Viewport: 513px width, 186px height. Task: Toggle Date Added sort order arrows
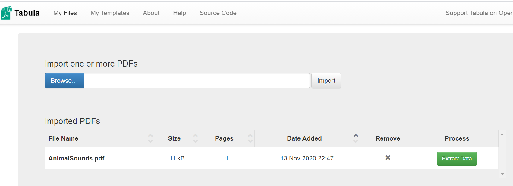[x=356, y=138]
